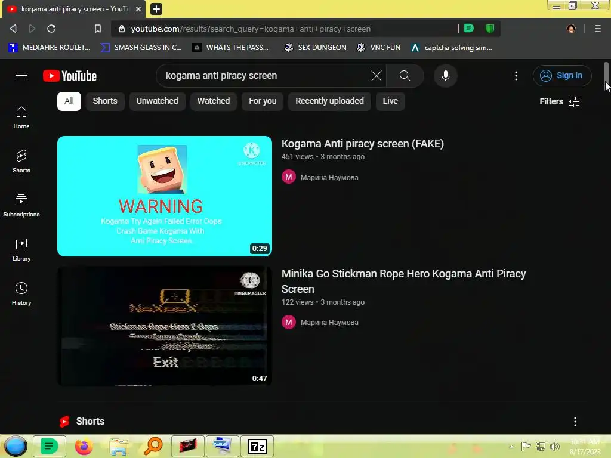Screen dimensions: 611x458
Task: Select the Recently uploaded filter chip
Action: pos(329,101)
